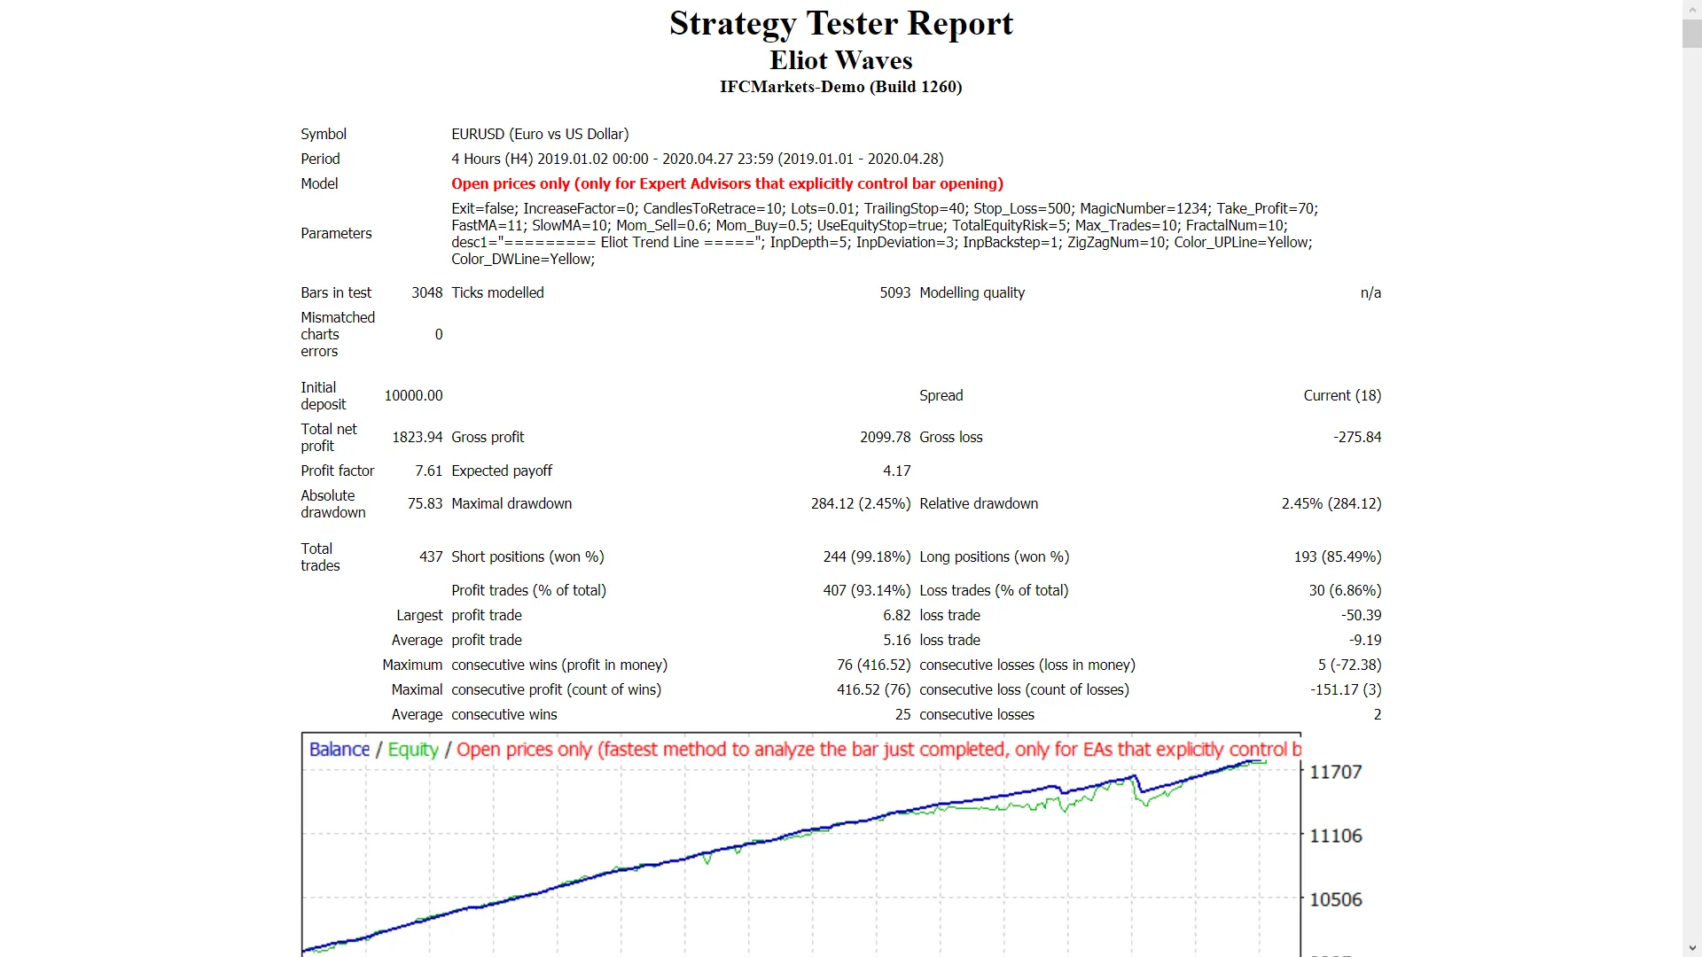Click the scrollbar down arrow
Viewport: 1702px width, 957px height.
click(x=1691, y=948)
